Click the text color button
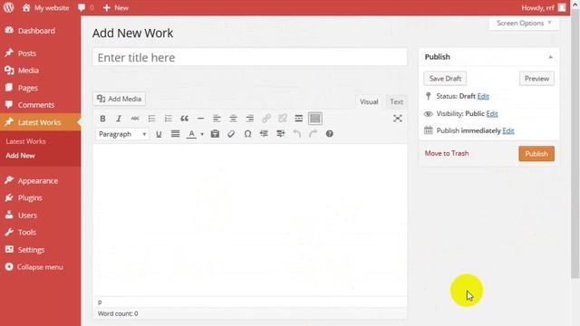This screenshot has width=580, height=326. click(x=191, y=134)
